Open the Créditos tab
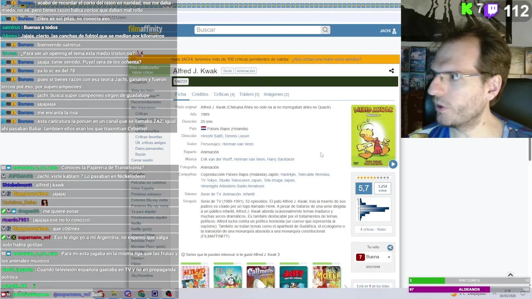 [x=200, y=94]
